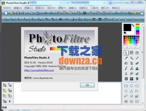Open the 工具(R) menu
This screenshot has width=146, height=111.
(94, 8)
